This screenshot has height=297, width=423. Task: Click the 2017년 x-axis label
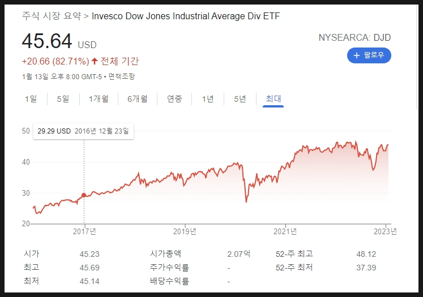pyautogui.click(x=84, y=231)
